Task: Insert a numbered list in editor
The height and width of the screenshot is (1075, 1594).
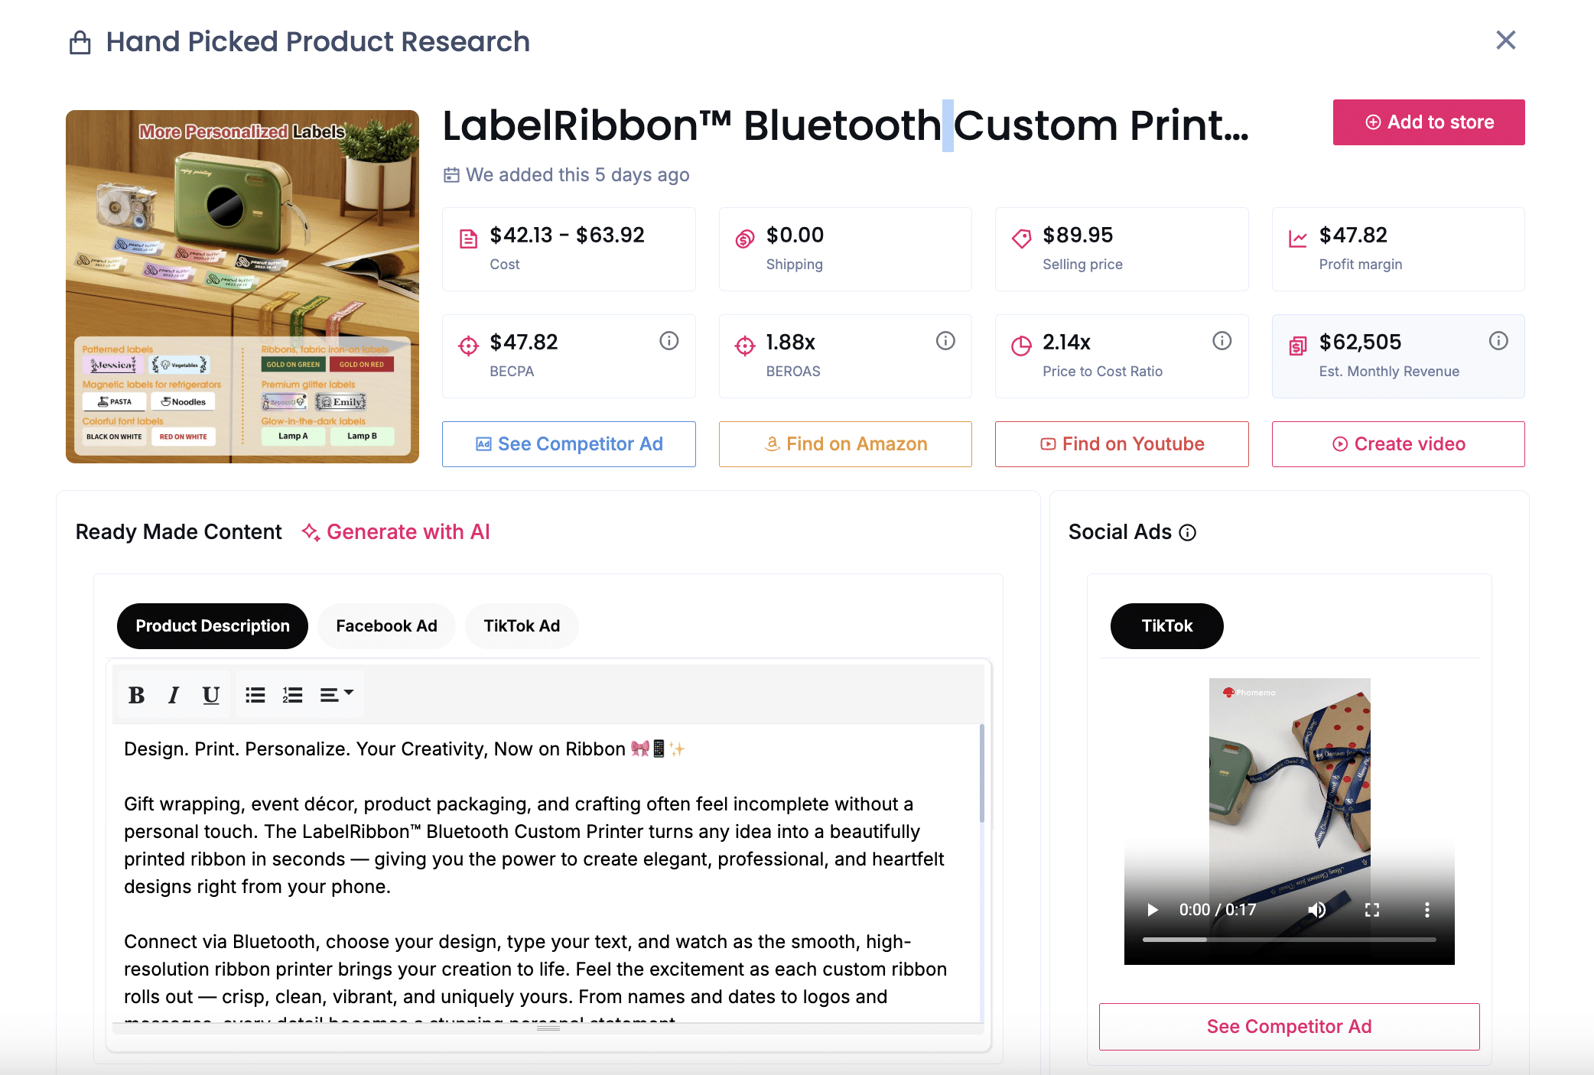Action: tap(293, 695)
